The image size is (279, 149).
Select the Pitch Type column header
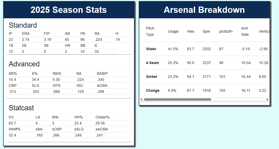coord(150,31)
